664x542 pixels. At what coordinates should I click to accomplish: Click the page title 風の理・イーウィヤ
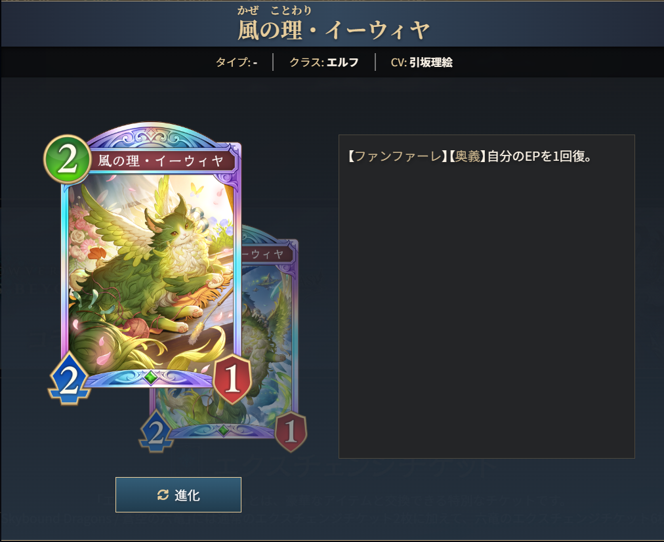pos(334,30)
